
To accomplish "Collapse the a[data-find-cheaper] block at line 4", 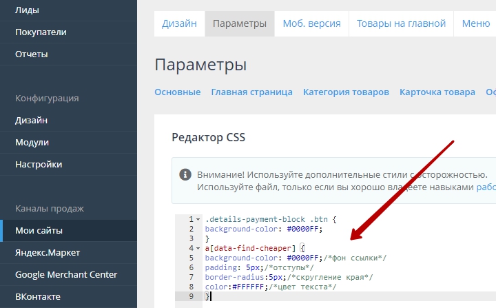I will 199,248.
